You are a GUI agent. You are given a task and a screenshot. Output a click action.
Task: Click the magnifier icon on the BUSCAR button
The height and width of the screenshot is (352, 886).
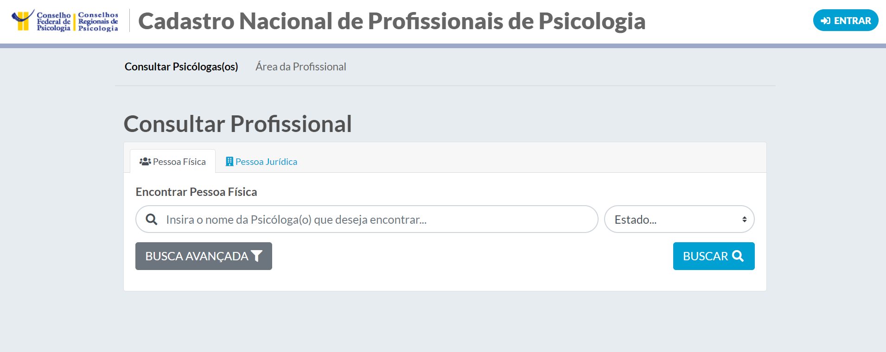[738, 256]
